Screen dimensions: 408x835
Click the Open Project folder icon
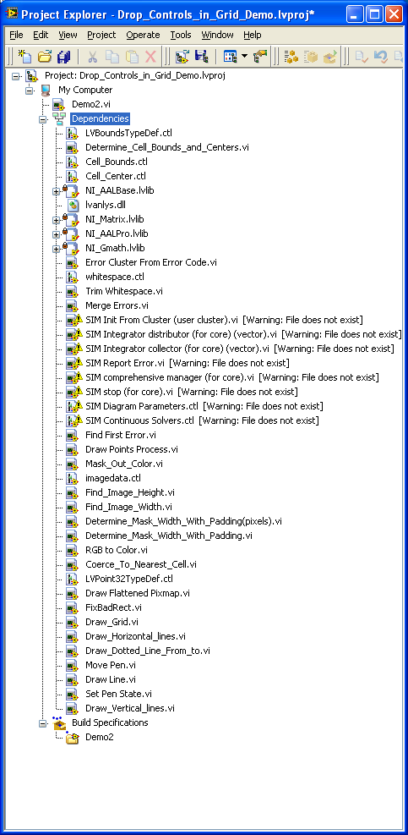(45, 57)
